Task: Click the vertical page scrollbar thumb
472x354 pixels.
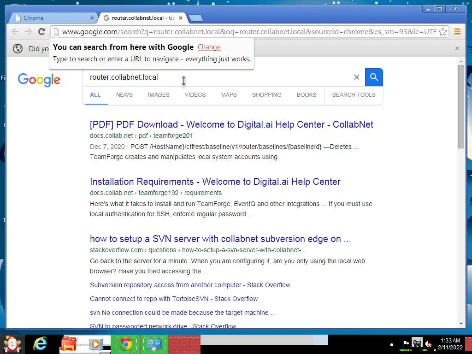Action: point(461,106)
